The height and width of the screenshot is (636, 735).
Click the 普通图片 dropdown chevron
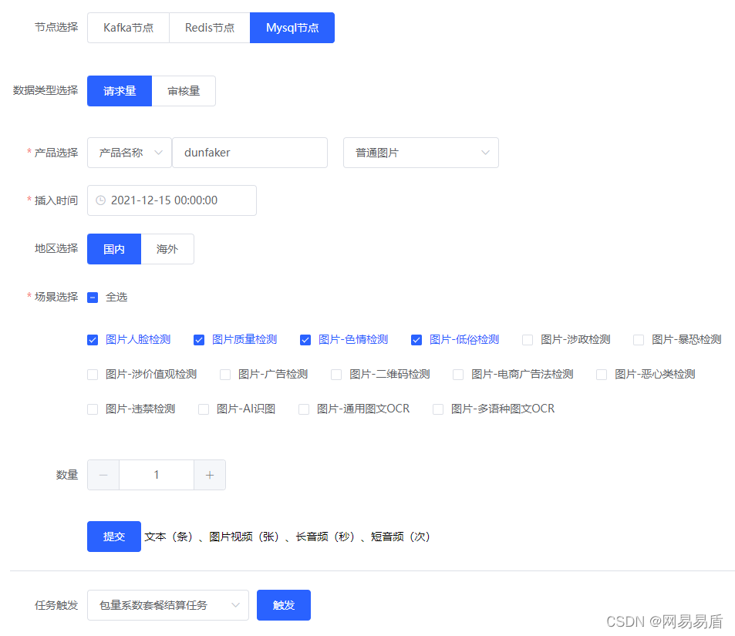486,153
